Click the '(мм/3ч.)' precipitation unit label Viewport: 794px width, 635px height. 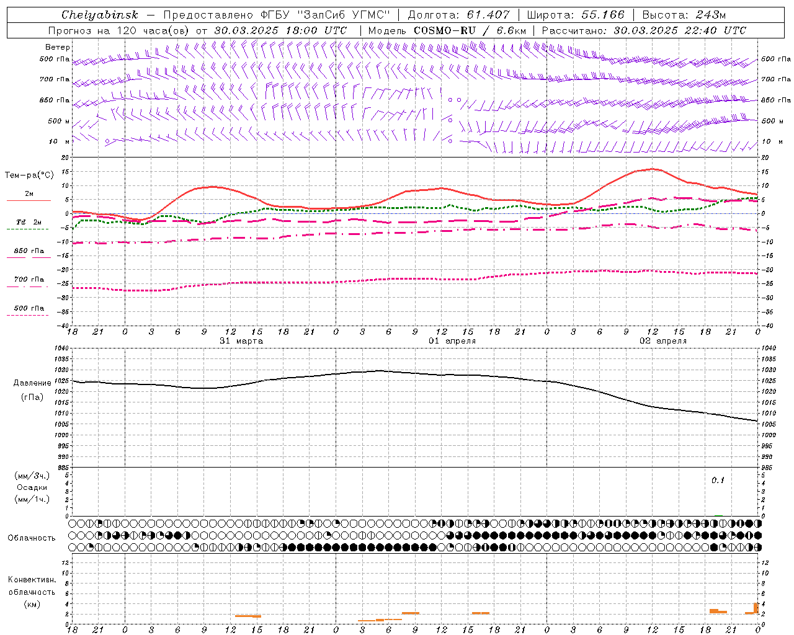click(x=32, y=476)
